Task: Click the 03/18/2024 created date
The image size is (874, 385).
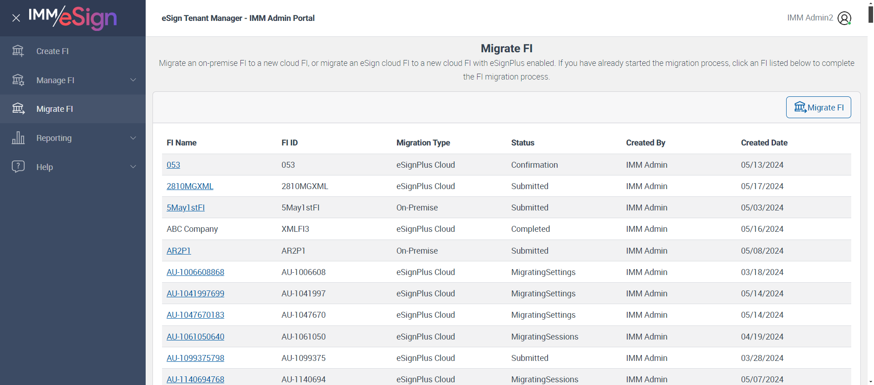Action: (762, 272)
